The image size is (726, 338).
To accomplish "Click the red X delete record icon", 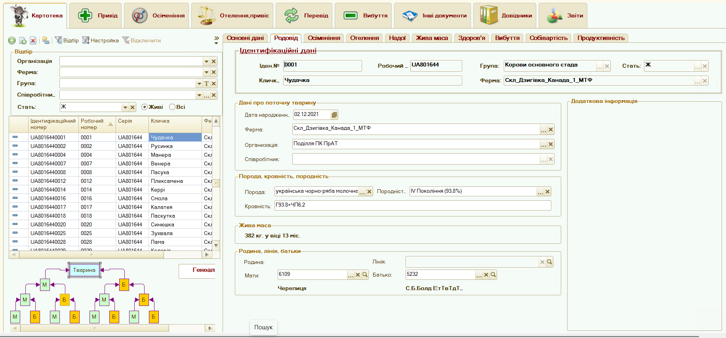I will point(33,40).
